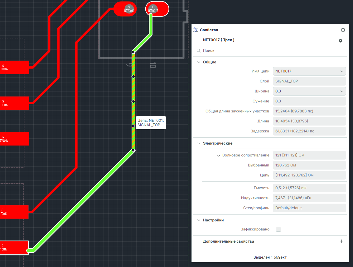Screen dimensions: 353x267
Task: Collapse the Настройки section
Action: coord(199,220)
